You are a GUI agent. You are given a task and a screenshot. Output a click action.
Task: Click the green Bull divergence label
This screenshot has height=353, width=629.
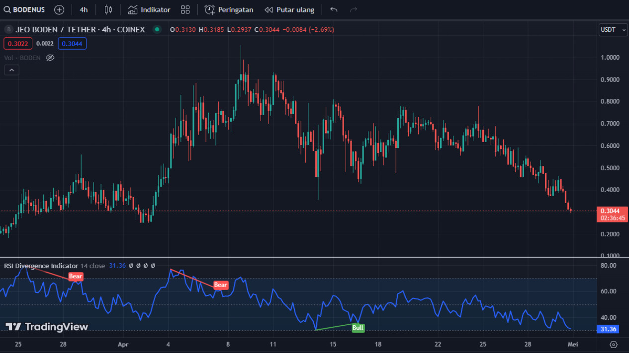[x=358, y=328]
